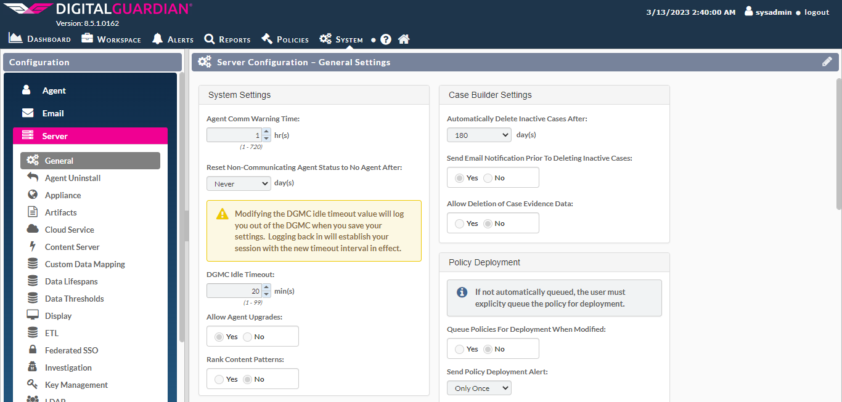Click the edit pencil in the header
842x402 pixels.
point(827,62)
